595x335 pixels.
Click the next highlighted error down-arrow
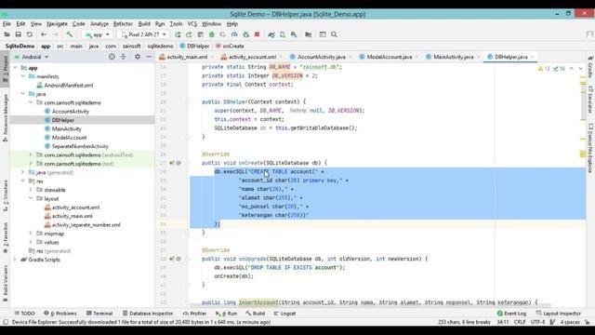pos(580,69)
